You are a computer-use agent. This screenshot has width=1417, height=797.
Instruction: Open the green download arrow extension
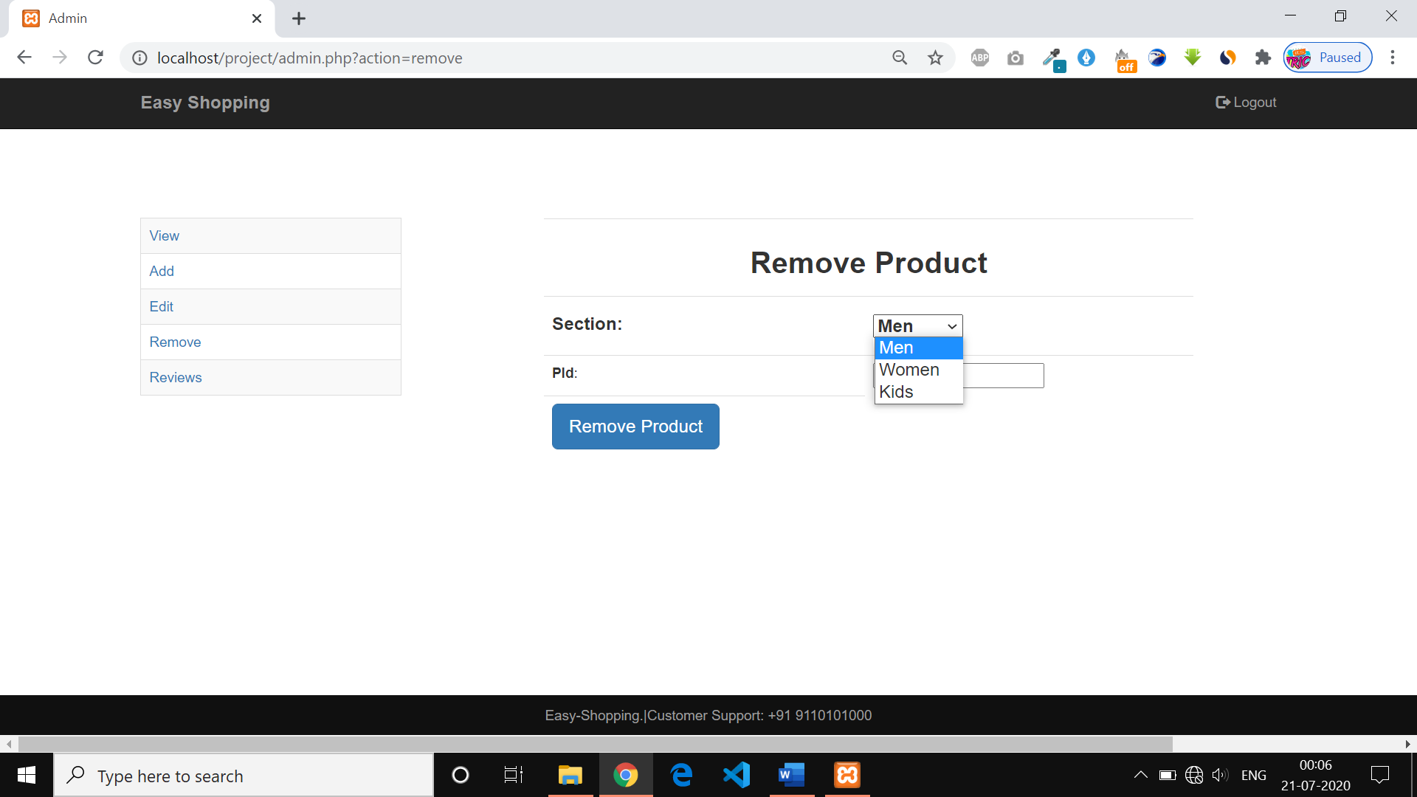point(1192,57)
